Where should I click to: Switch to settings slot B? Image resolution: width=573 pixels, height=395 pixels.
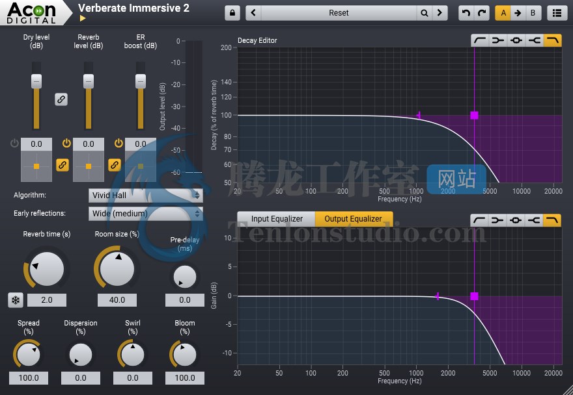click(533, 13)
